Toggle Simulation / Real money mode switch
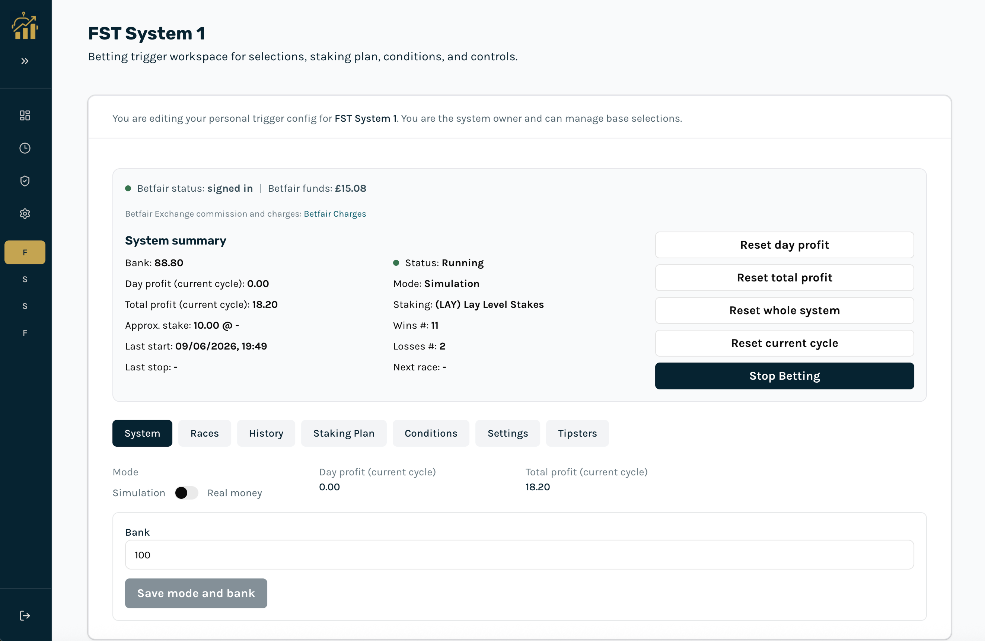 click(186, 493)
